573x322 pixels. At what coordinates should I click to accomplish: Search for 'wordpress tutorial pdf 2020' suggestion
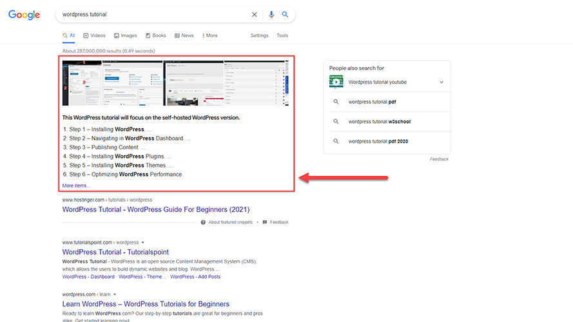(x=378, y=141)
